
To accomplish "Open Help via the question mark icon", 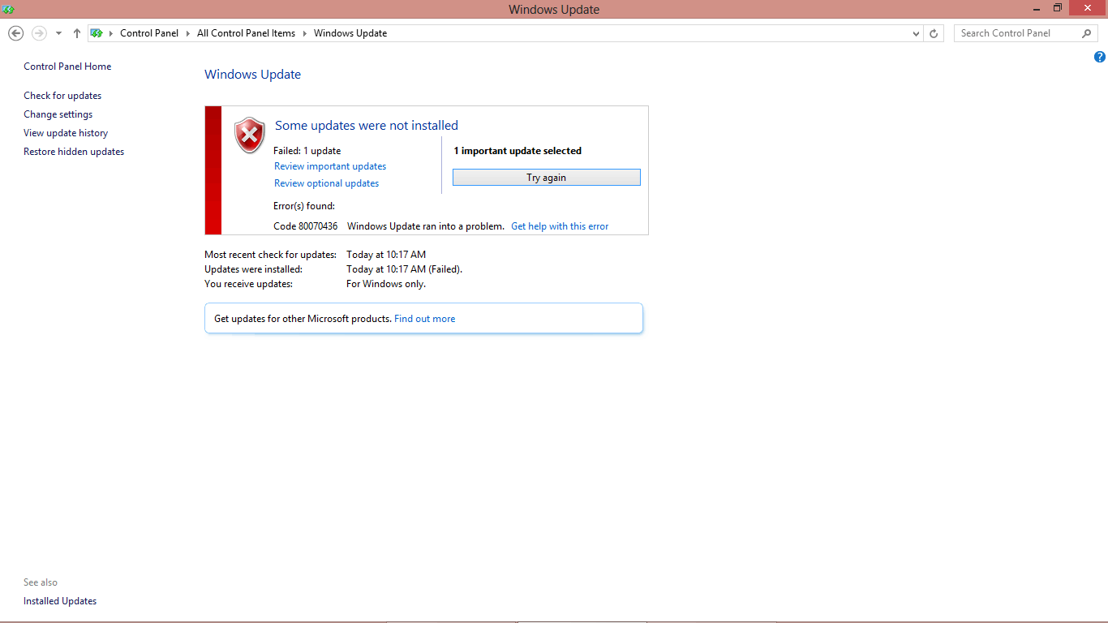I will pyautogui.click(x=1100, y=57).
